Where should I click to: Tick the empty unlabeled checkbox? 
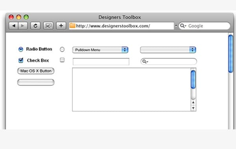pyautogui.click(x=62, y=60)
